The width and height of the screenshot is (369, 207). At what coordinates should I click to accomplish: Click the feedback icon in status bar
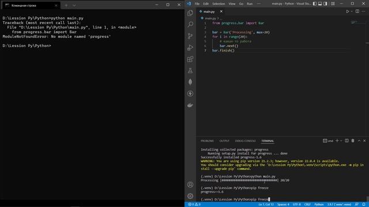357,205
